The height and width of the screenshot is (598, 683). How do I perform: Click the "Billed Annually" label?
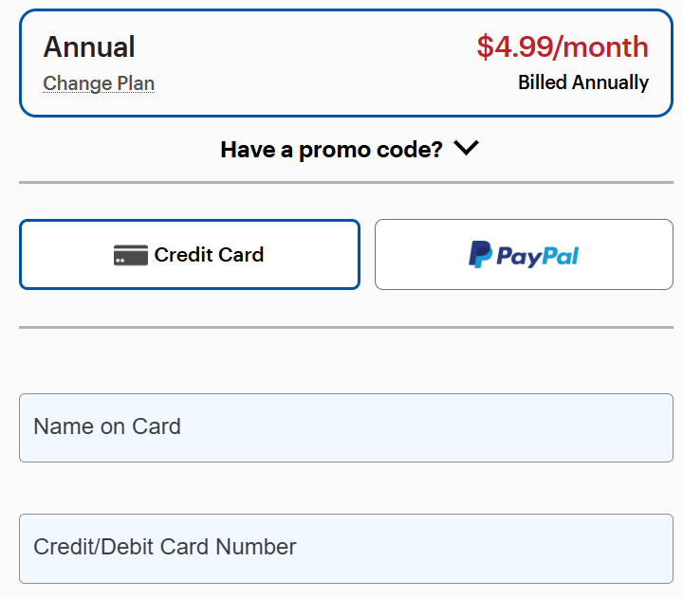[x=583, y=82]
